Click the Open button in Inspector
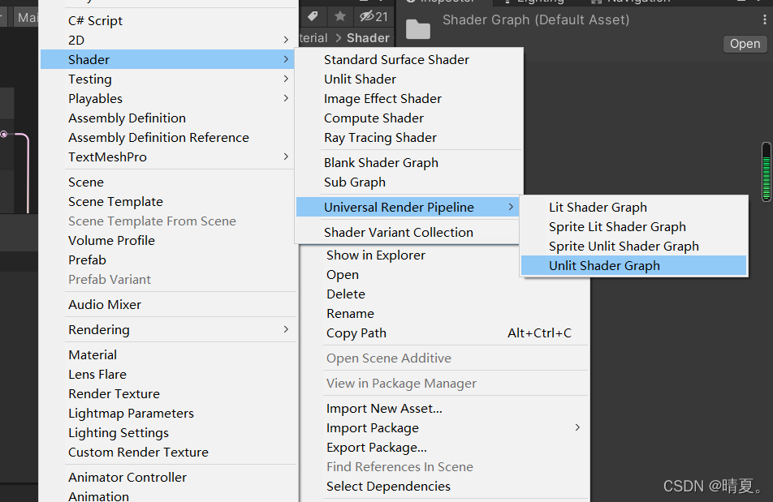Image resolution: width=773 pixels, height=502 pixels. 745,44
